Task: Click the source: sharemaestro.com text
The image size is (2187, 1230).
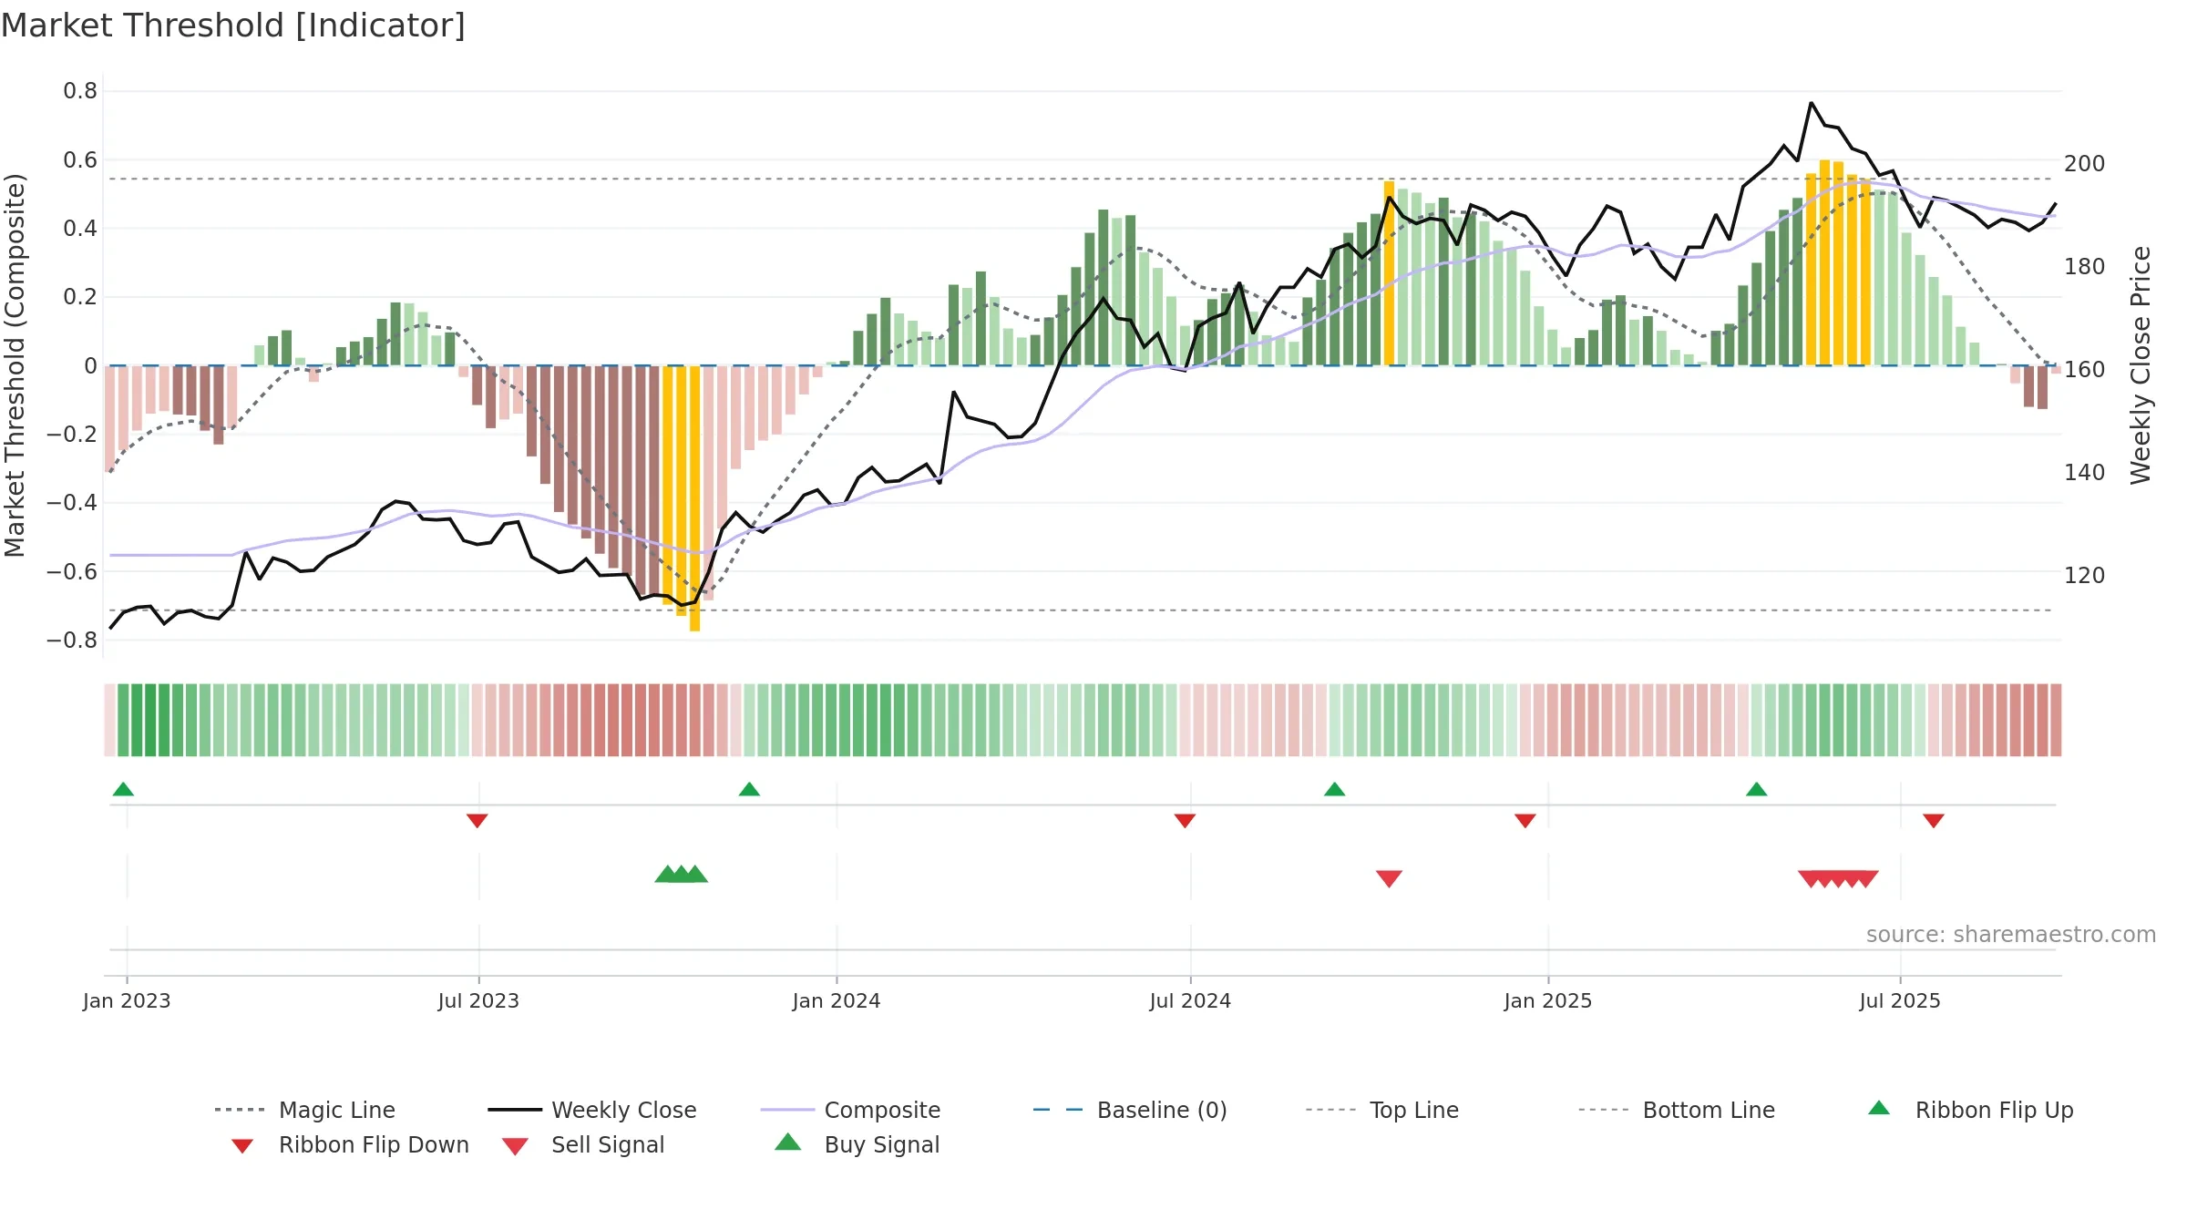Action: tap(2011, 935)
